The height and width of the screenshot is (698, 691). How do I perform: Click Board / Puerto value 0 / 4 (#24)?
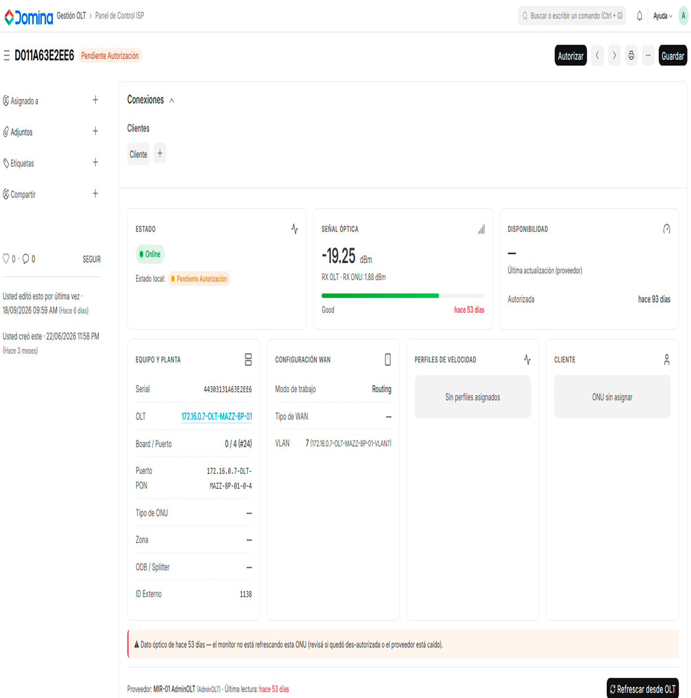(238, 444)
